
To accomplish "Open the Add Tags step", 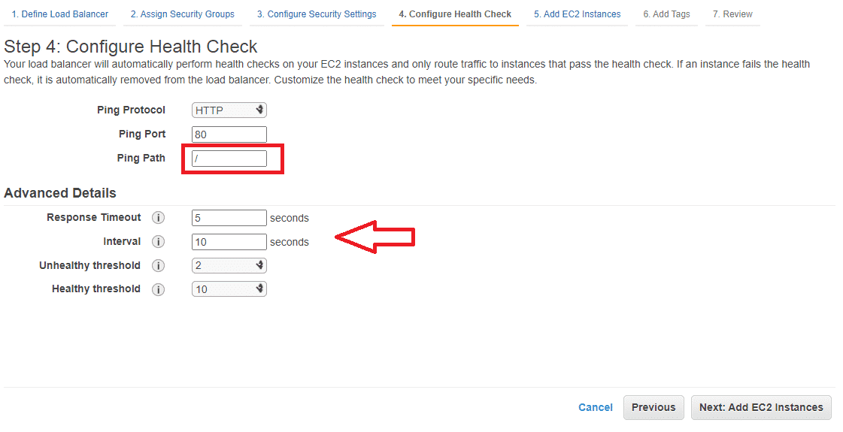I will (667, 14).
